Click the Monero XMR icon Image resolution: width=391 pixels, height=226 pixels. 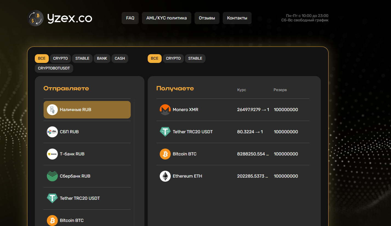pyautogui.click(x=165, y=110)
